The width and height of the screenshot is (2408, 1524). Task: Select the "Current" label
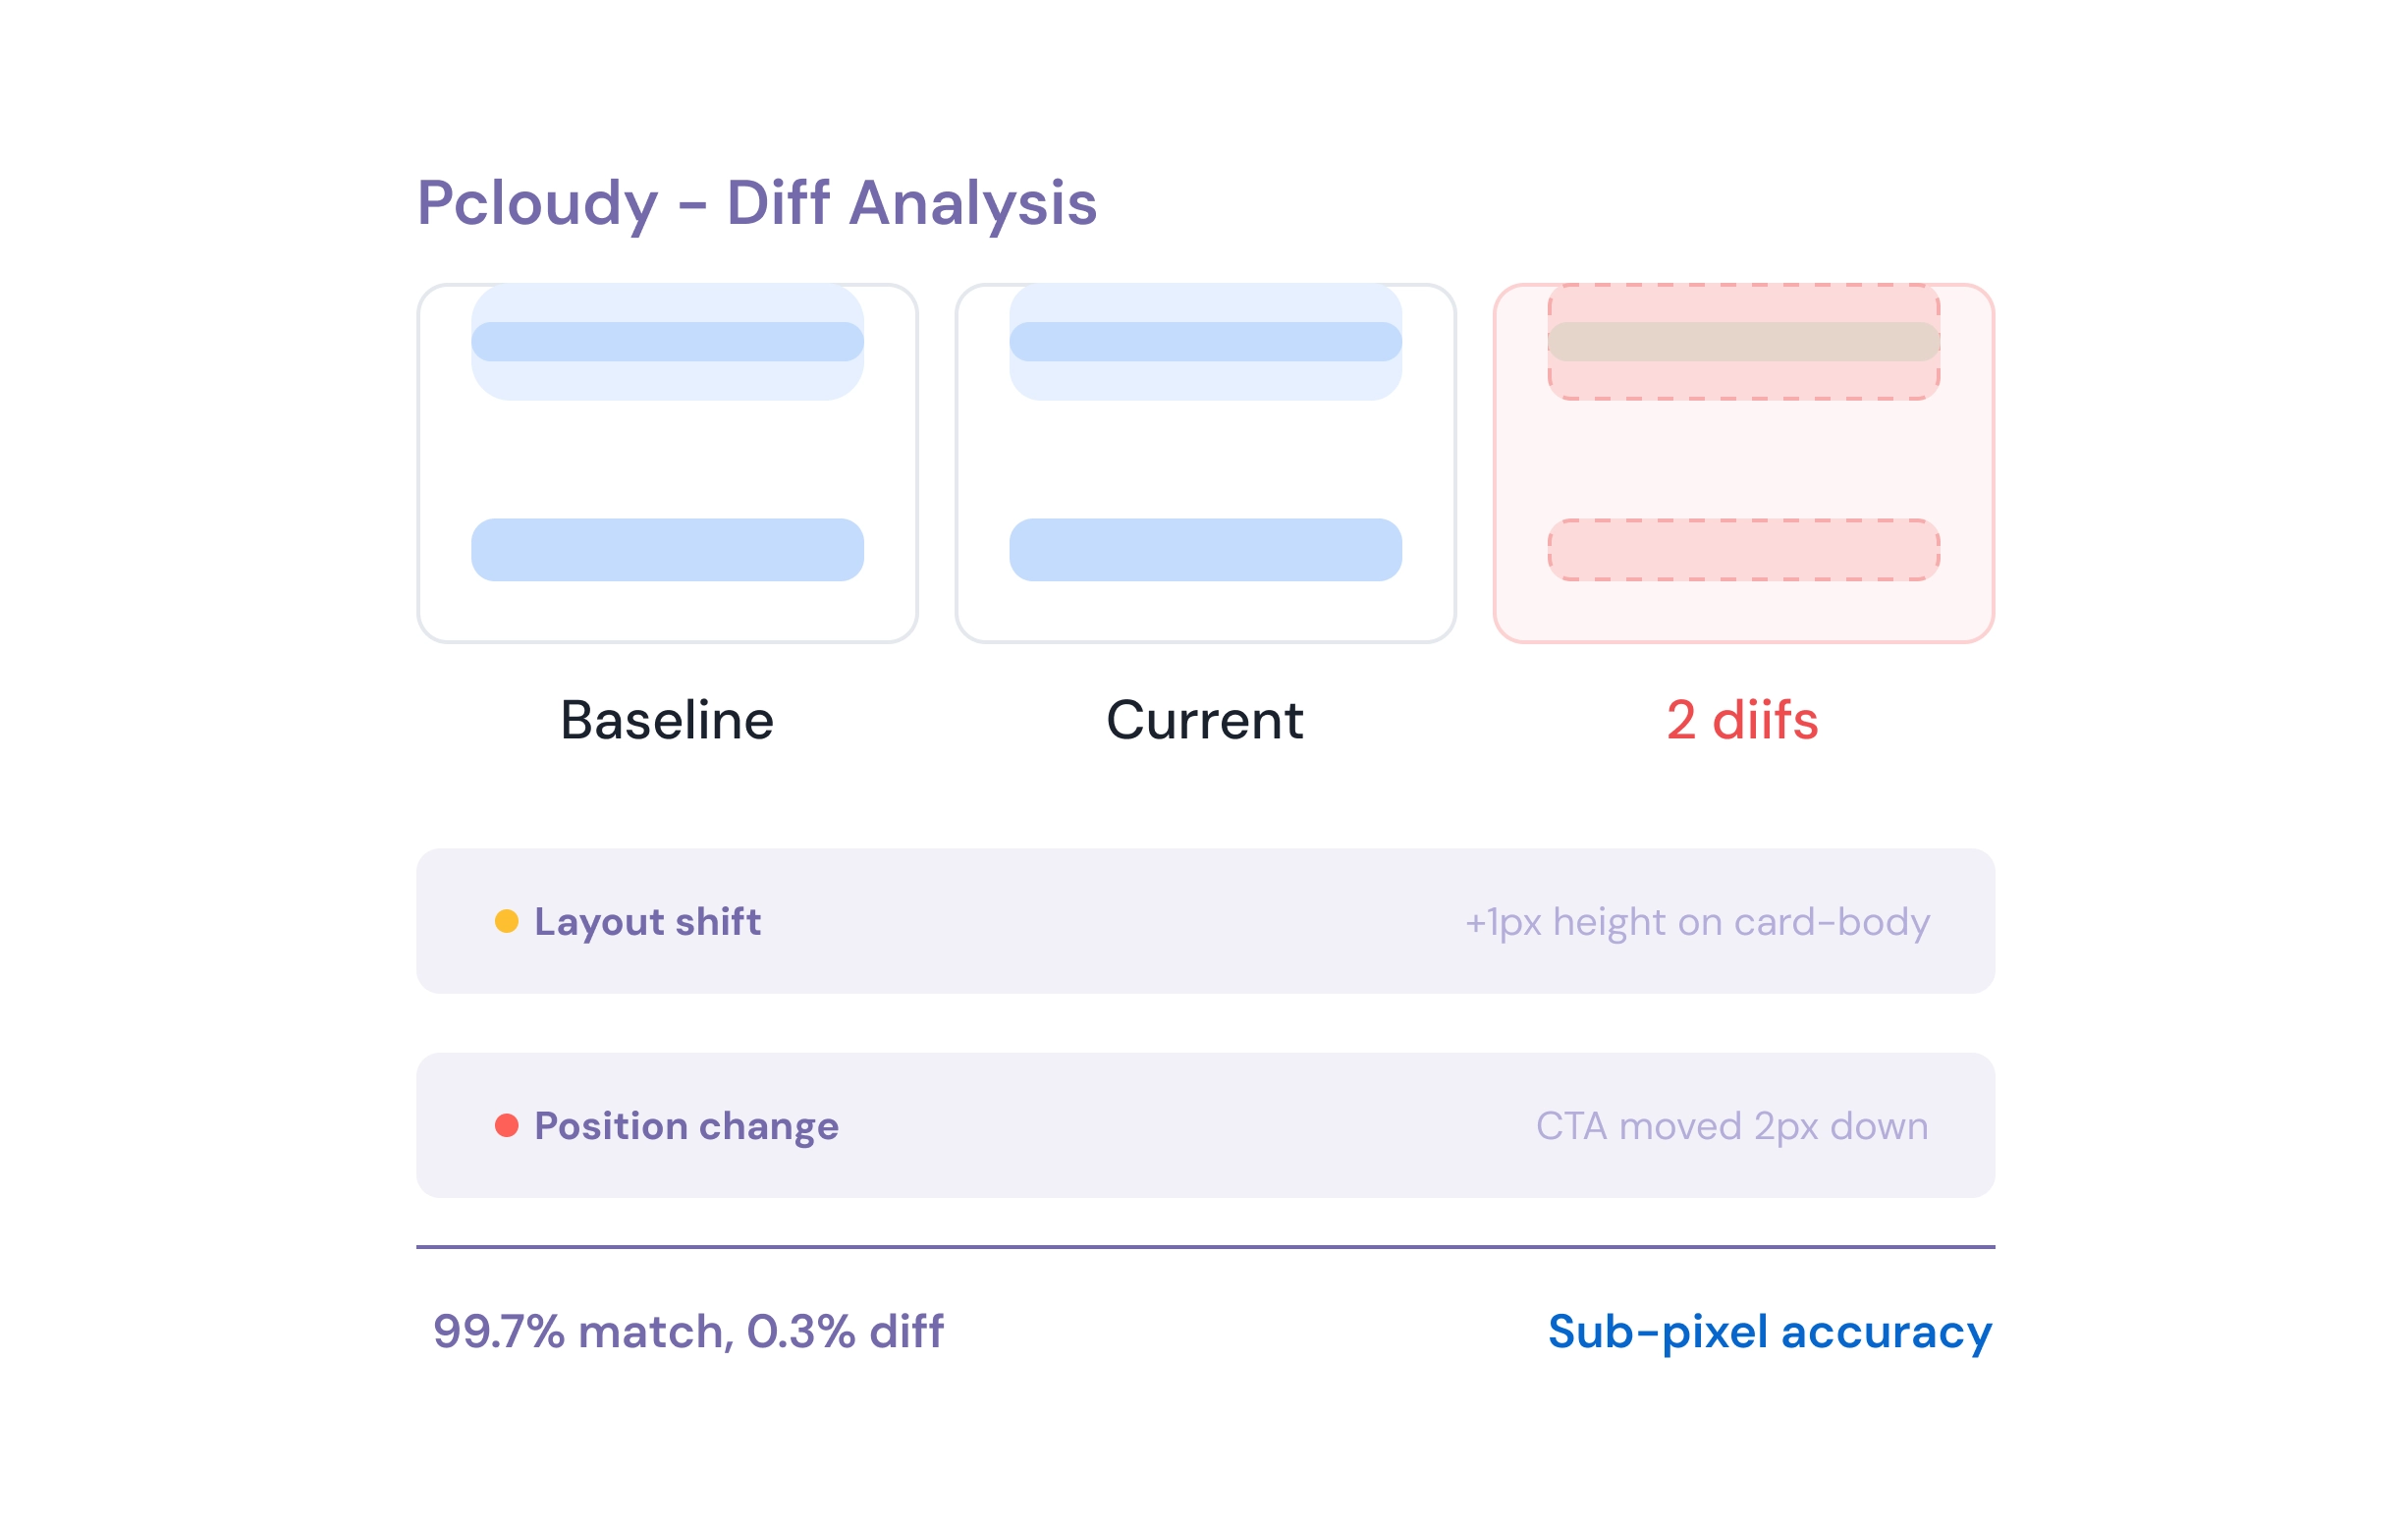(x=1205, y=721)
